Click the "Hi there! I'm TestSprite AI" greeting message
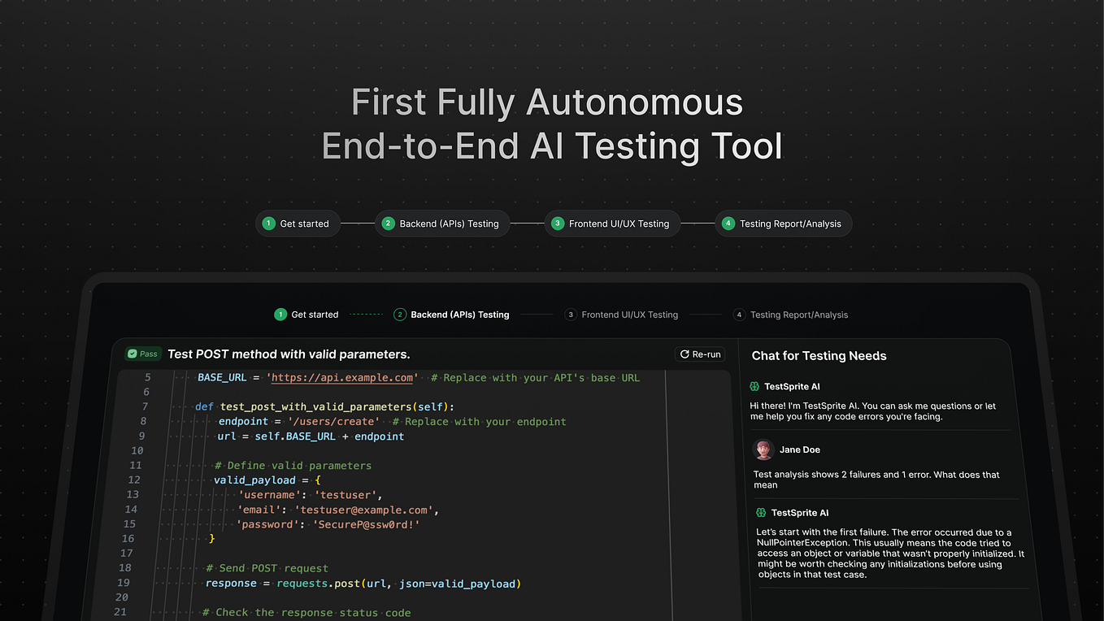The height and width of the screenshot is (621, 1104). [872, 411]
